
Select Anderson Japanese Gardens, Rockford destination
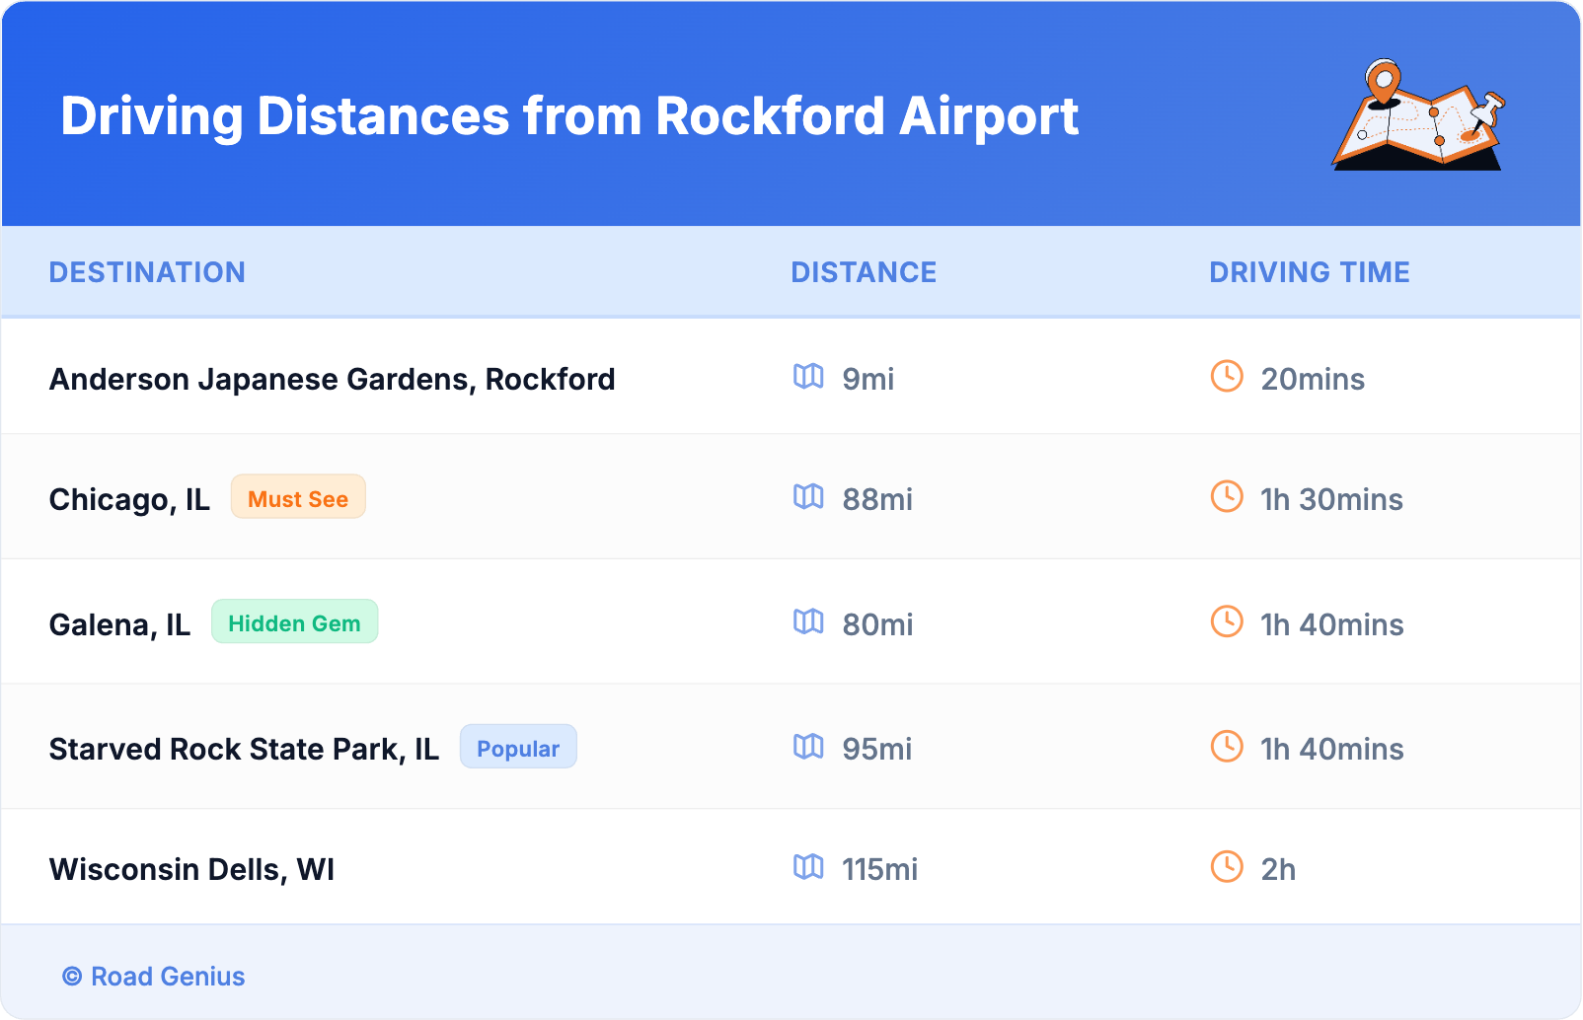(x=332, y=380)
